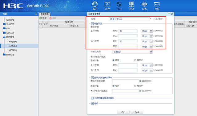
Task: Click the 名称 column header
Action: (46, 24)
